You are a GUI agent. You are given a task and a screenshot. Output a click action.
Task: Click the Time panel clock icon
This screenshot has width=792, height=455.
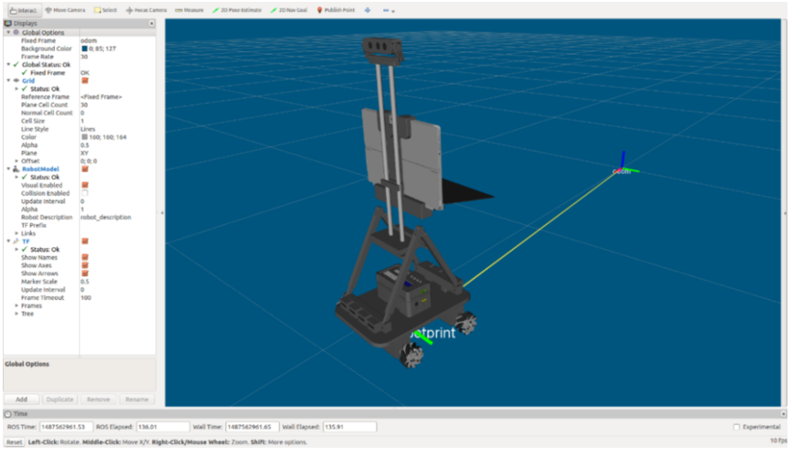click(x=8, y=414)
